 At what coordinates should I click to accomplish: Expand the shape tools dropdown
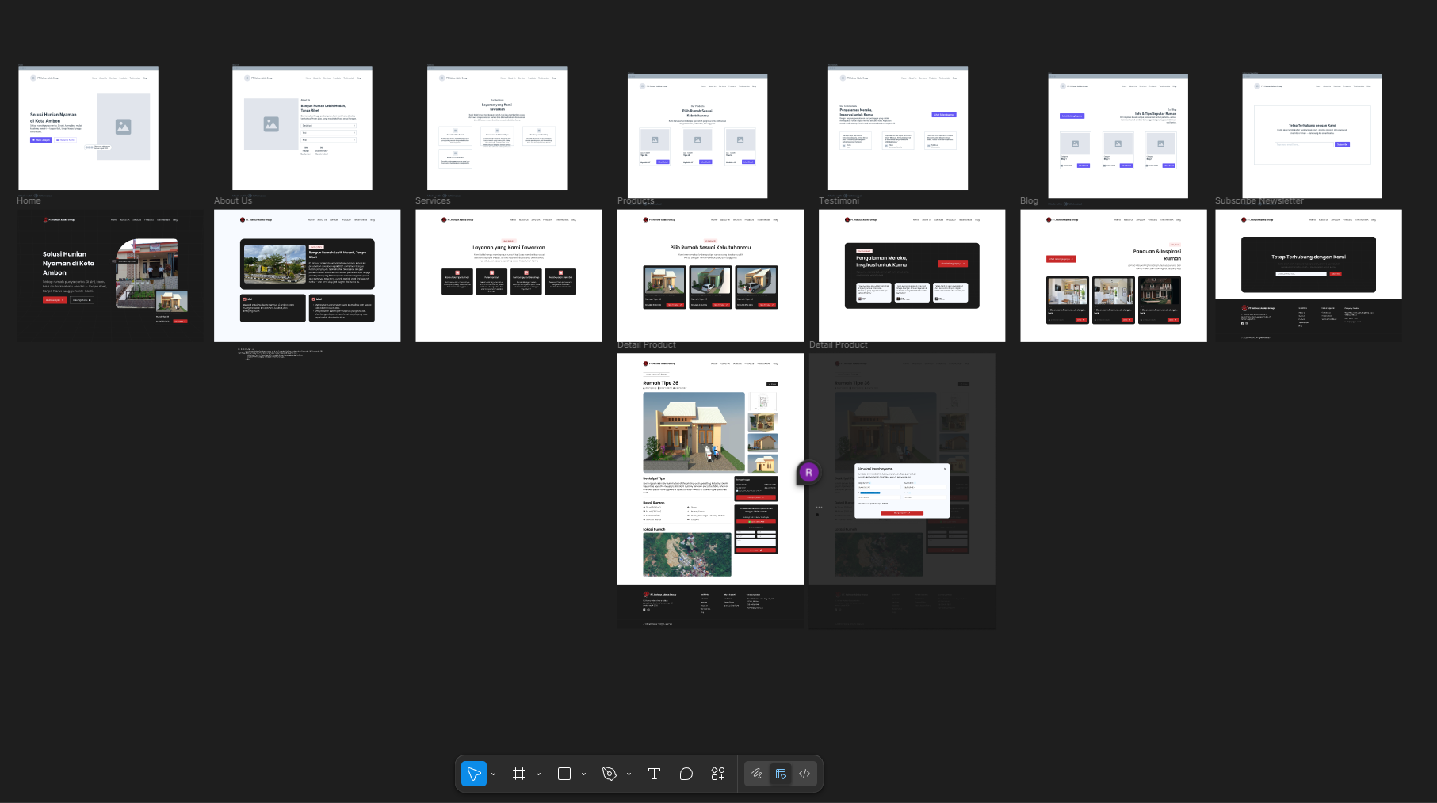583,774
